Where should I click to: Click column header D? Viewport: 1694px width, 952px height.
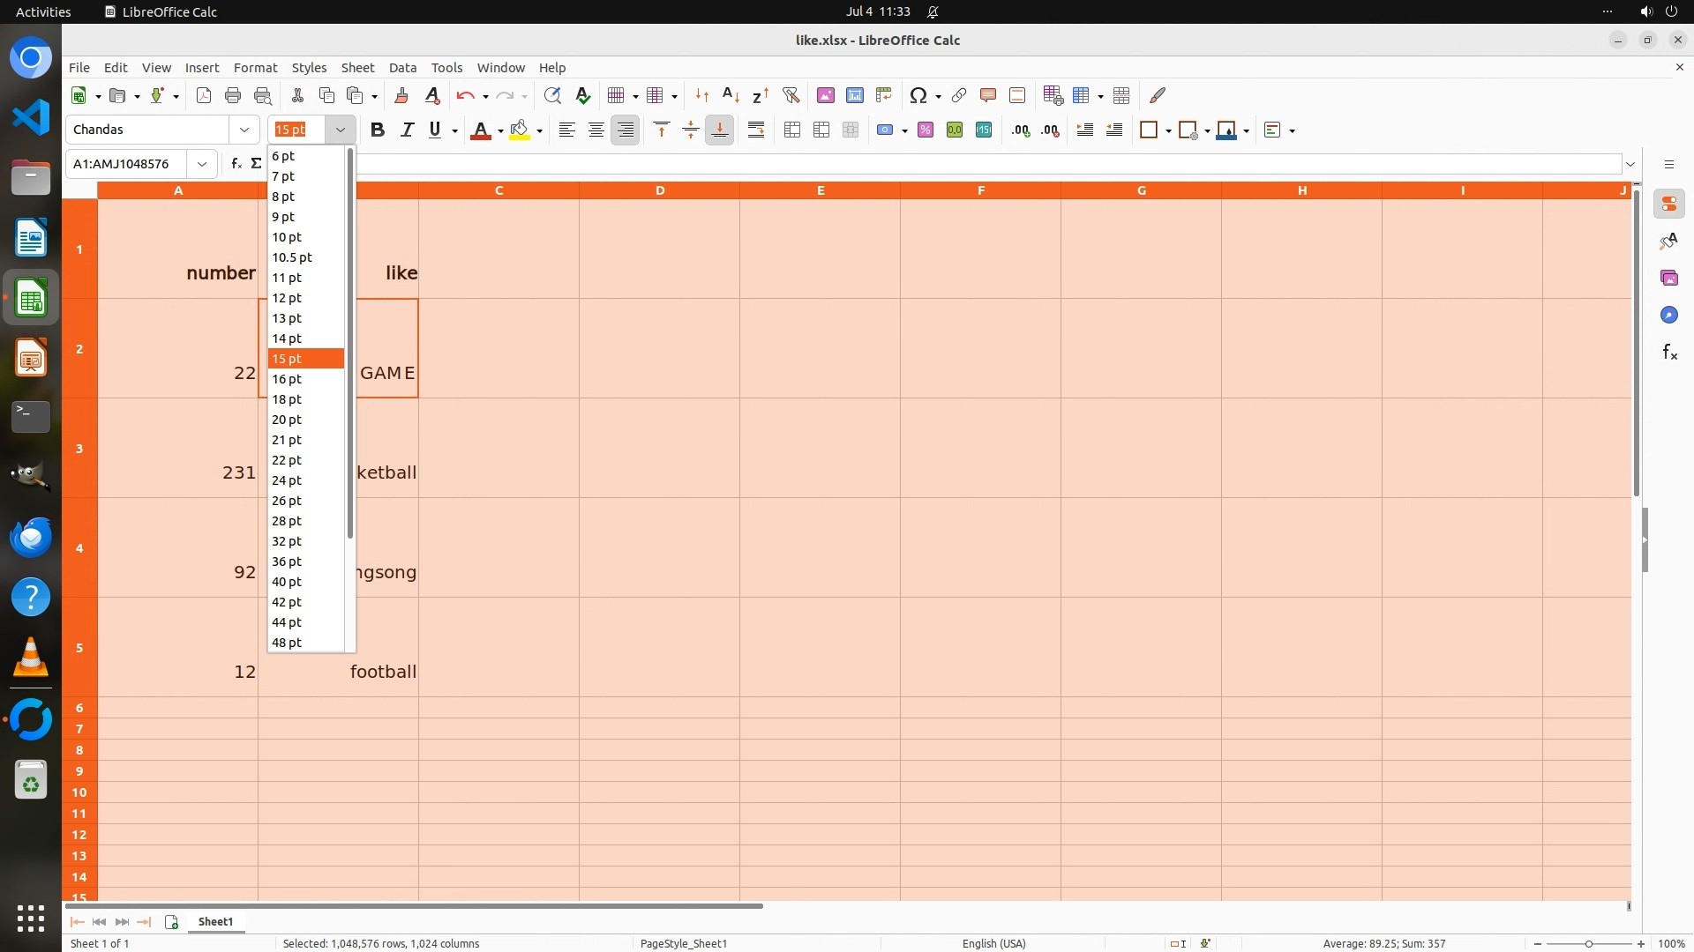[x=659, y=190]
